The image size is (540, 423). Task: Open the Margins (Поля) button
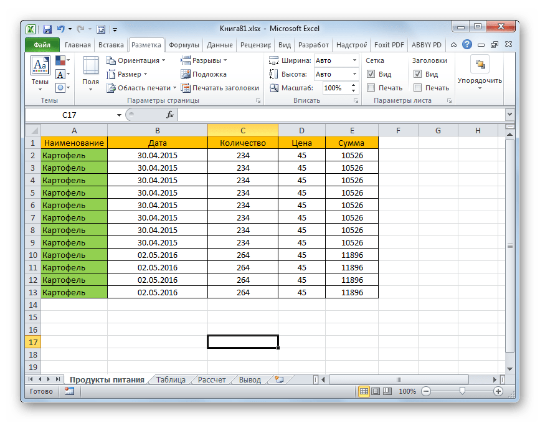tap(90, 74)
